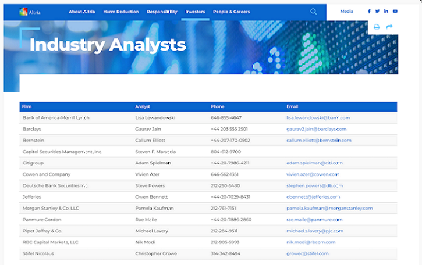Screen dimensions: 422x265
Task: Open Altria's Facebook page icon
Action: click(x=369, y=11)
